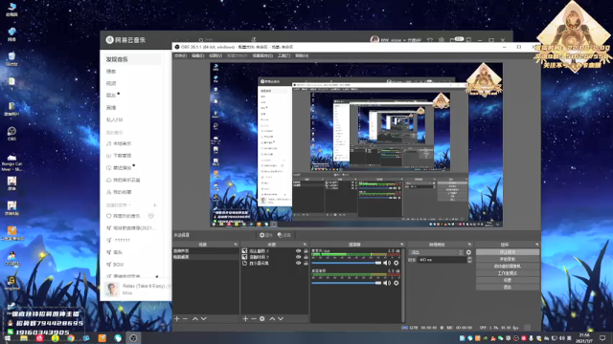613x344 pixels.
Task: Click the 启动虚拟摄像机 button
Action: pyautogui.click(x=508, y=266)
